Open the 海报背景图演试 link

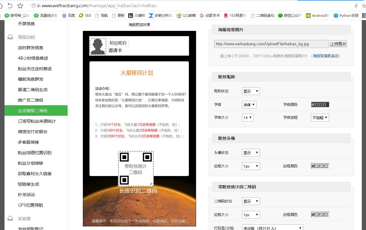coord(326,56)
